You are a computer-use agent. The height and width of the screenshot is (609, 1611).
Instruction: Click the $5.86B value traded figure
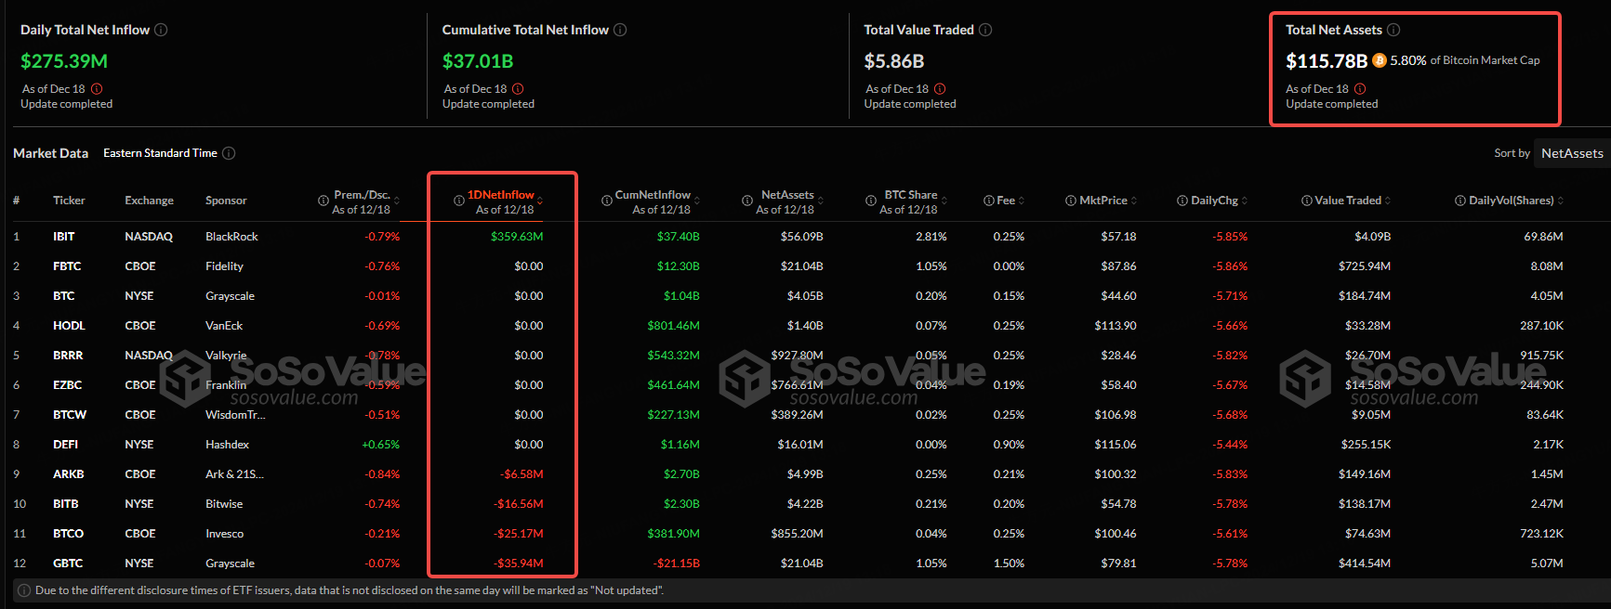click(x=893, y=61)
